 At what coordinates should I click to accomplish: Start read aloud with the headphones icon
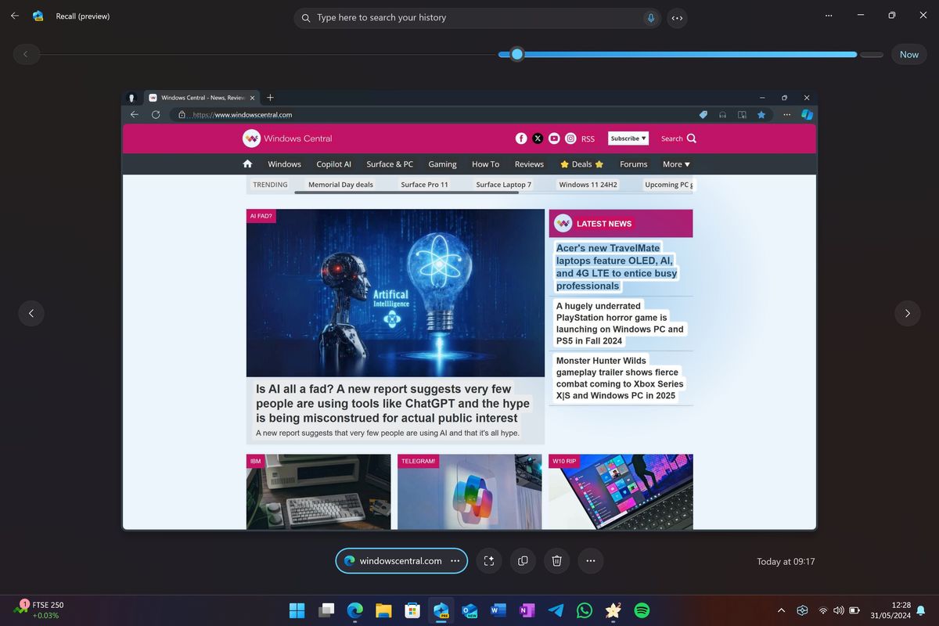722,114
